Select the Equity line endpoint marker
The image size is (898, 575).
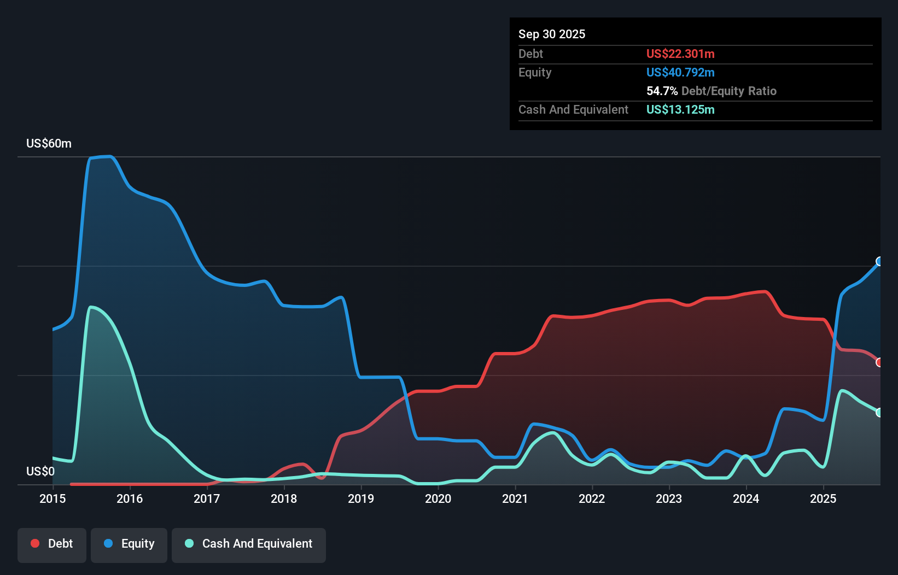(x=879, y=262)
